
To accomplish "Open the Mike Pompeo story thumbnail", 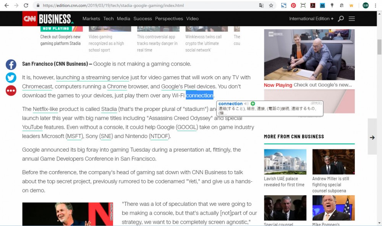I will [333, 208].
